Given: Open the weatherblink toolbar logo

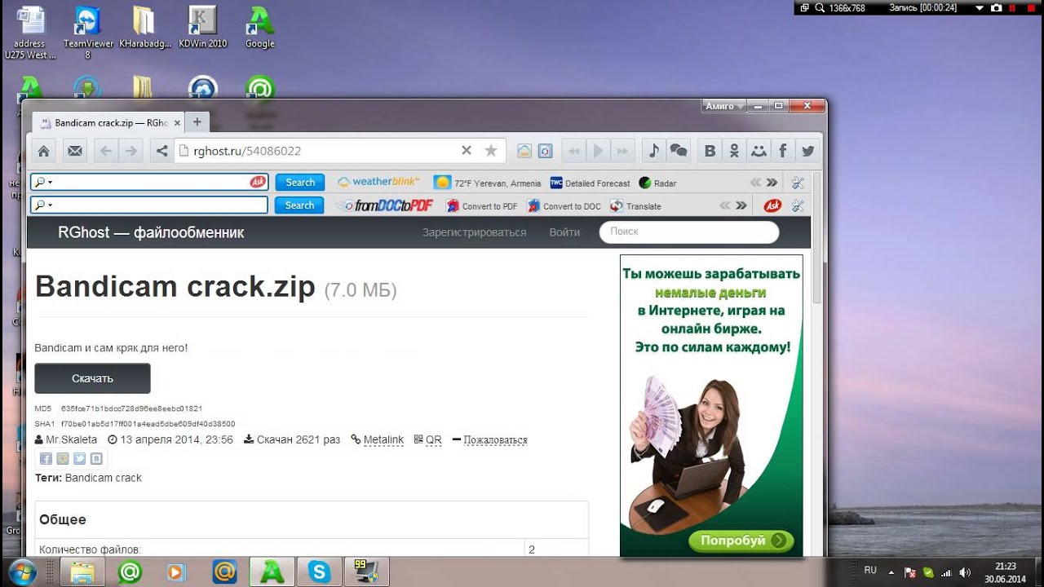Looking at the screenshot, I should pyautogui.click(x=378, y=183).
